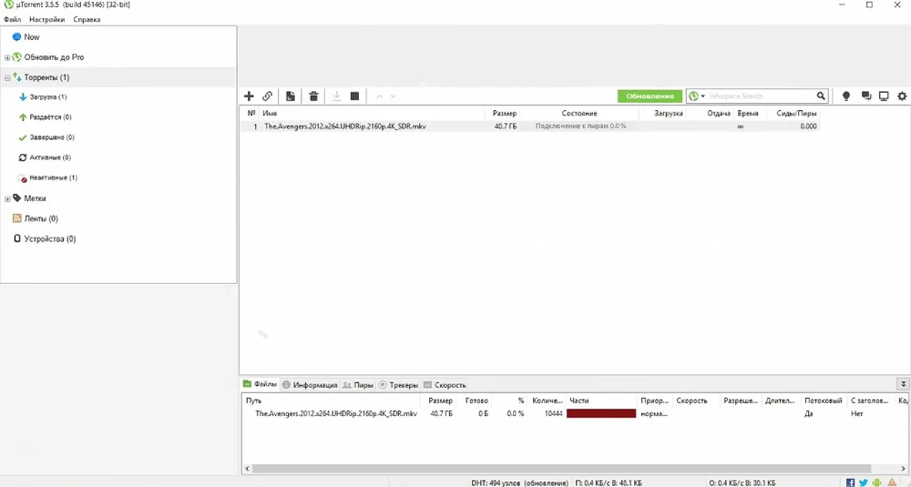Click the search magnifying glass icon

coord(821,96)
